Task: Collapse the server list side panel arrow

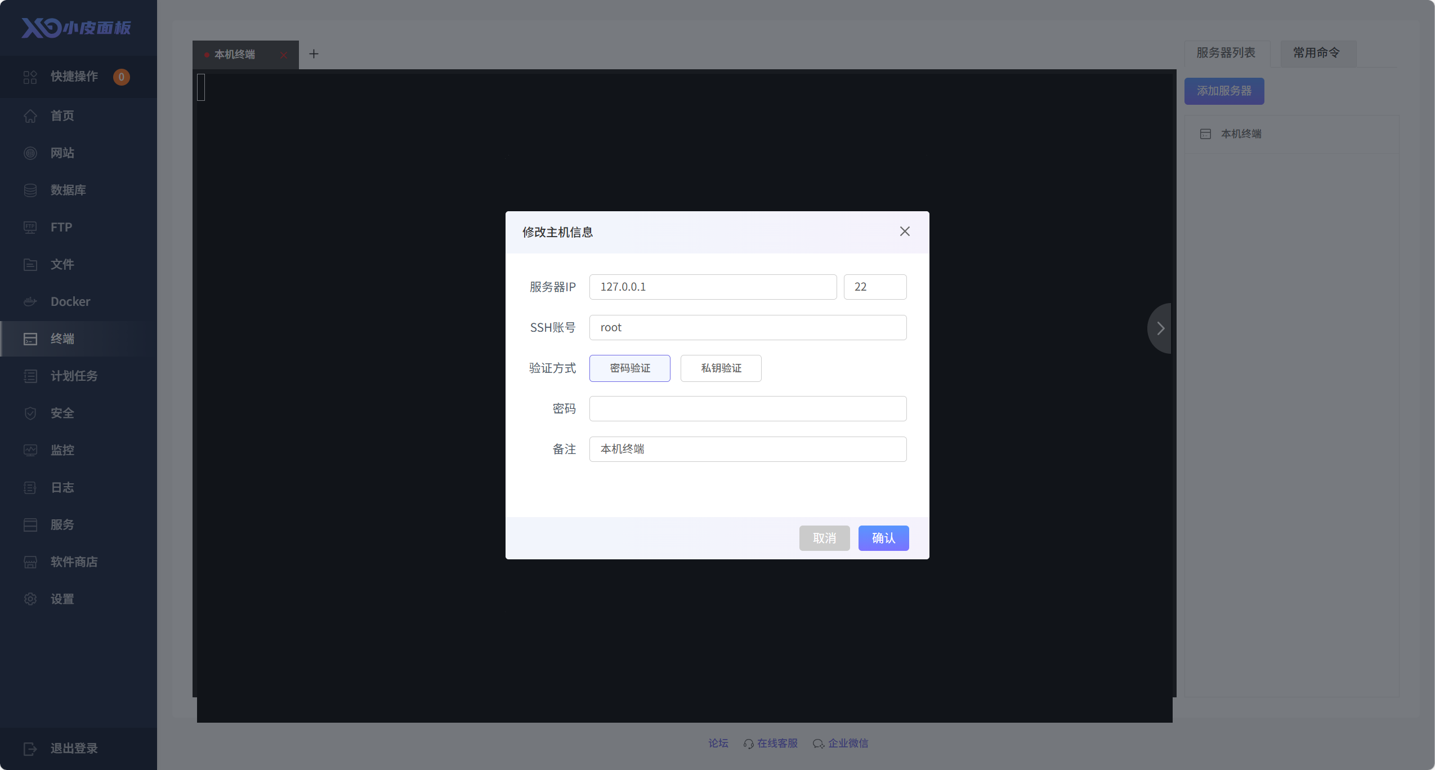Action: click(x=1160, y=328)
